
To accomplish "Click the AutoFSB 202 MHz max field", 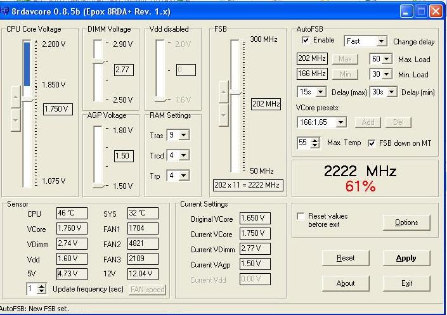I will (312, 58).
